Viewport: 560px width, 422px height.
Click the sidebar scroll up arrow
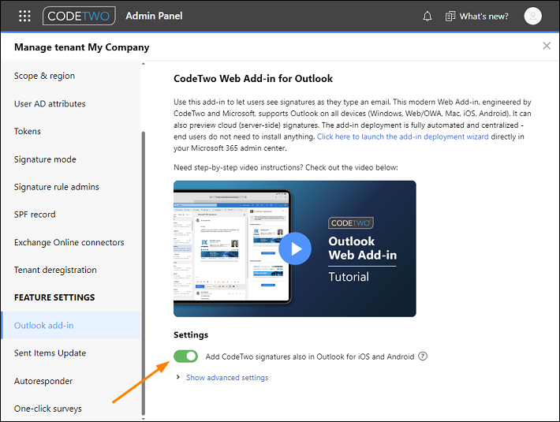144,64
